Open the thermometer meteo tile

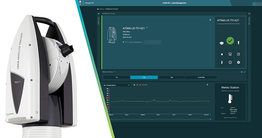tap(221, 62)
